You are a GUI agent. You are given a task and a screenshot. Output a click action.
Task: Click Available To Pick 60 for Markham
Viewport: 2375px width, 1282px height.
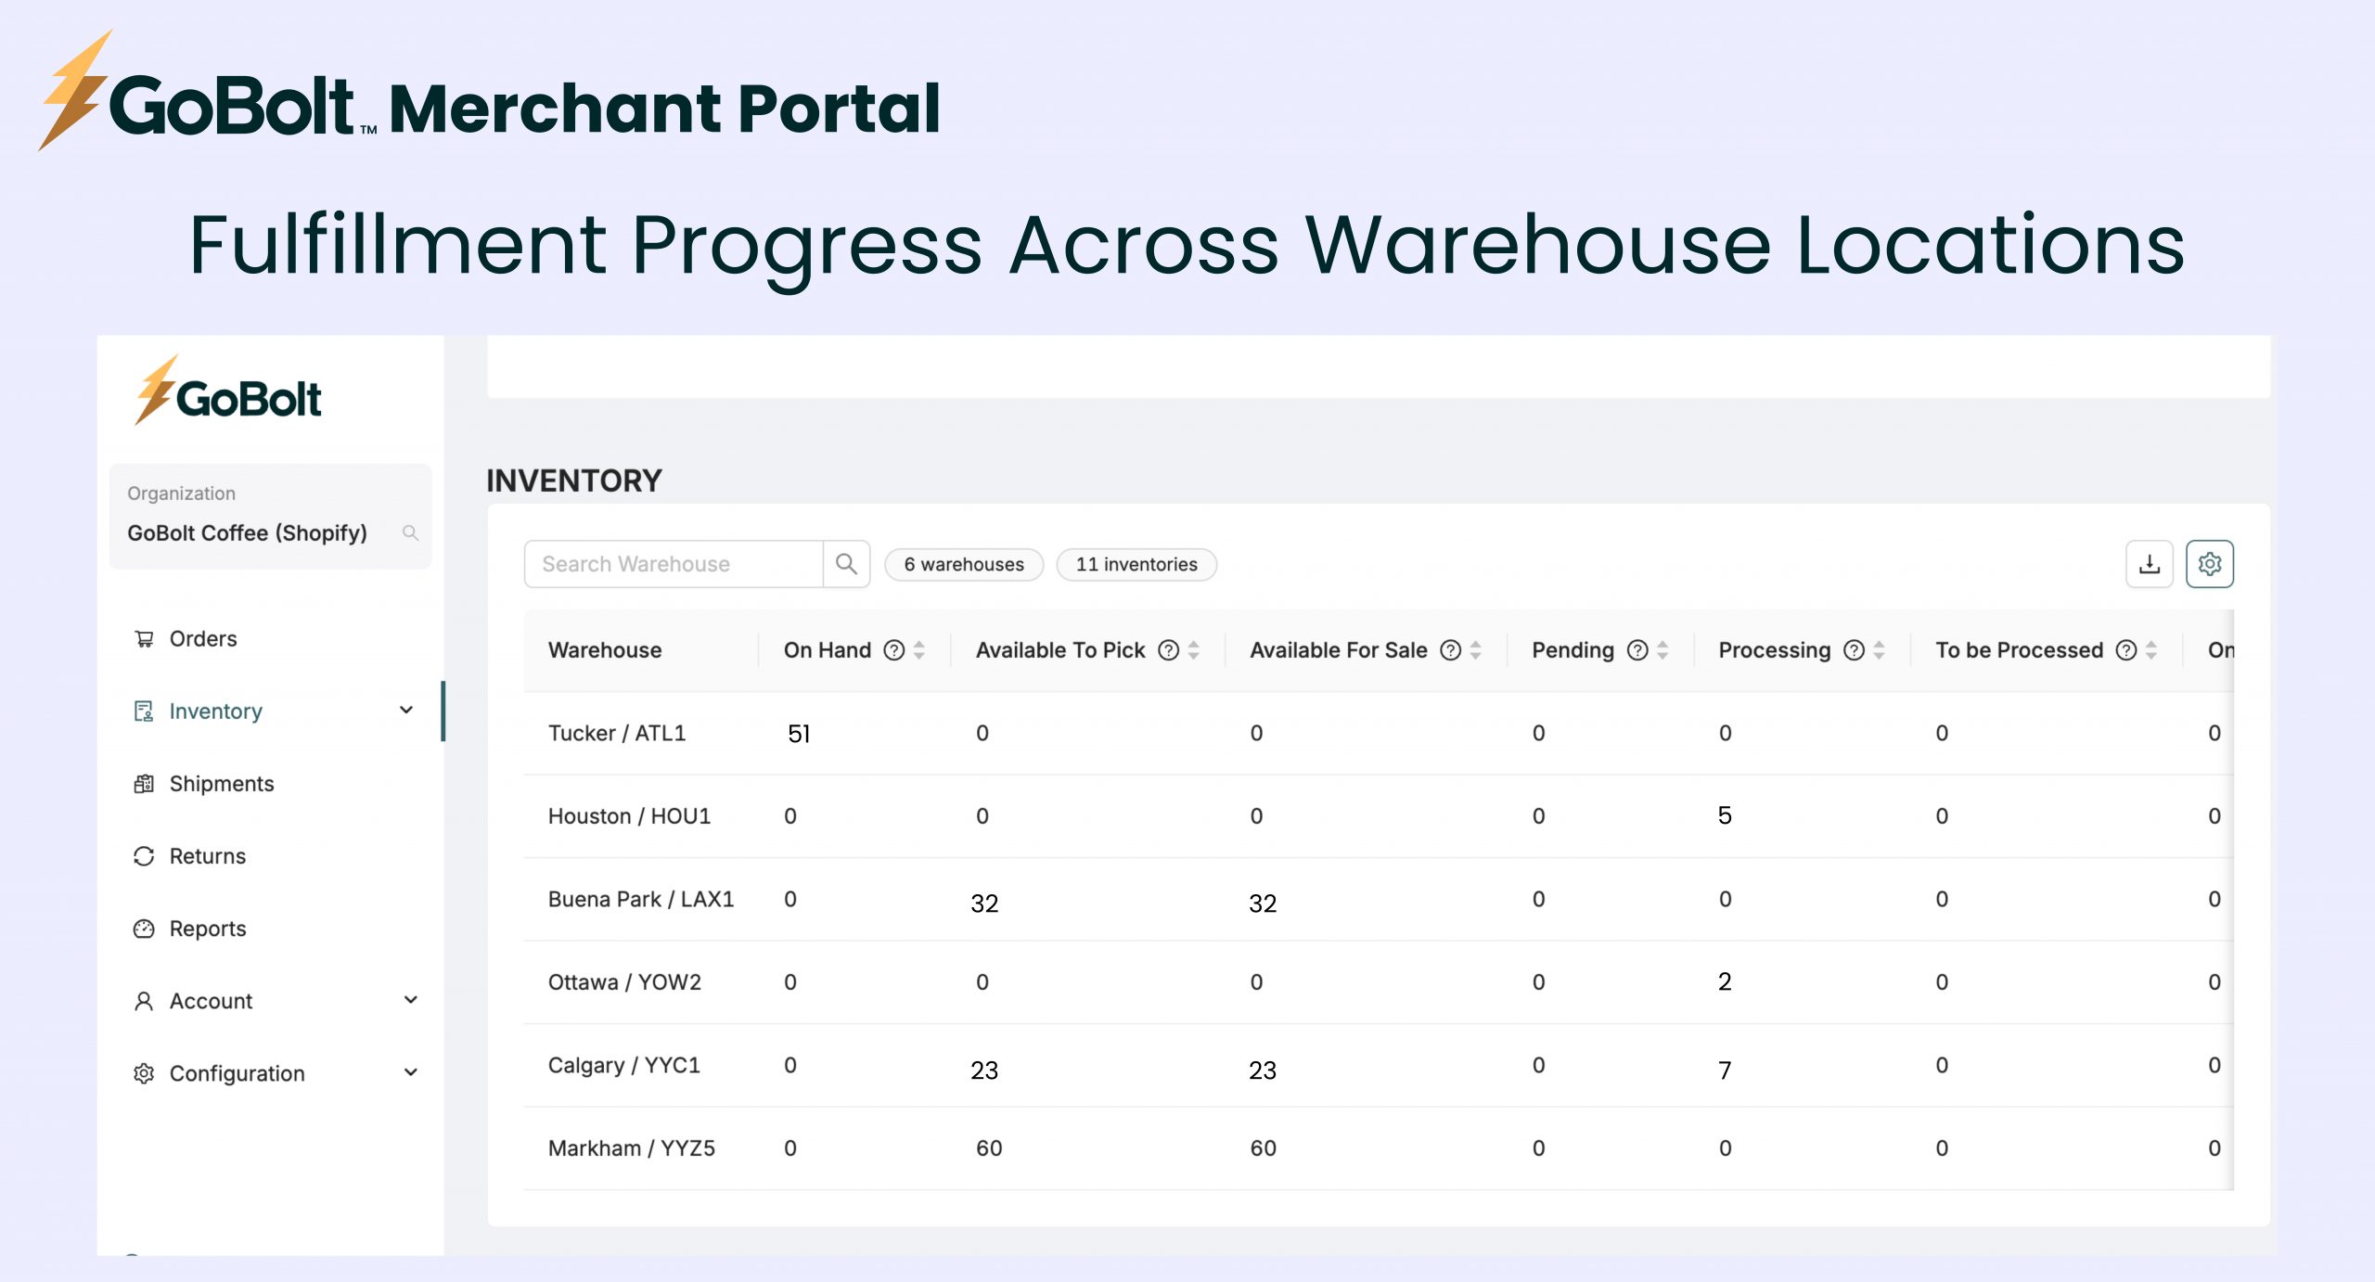989,1147
